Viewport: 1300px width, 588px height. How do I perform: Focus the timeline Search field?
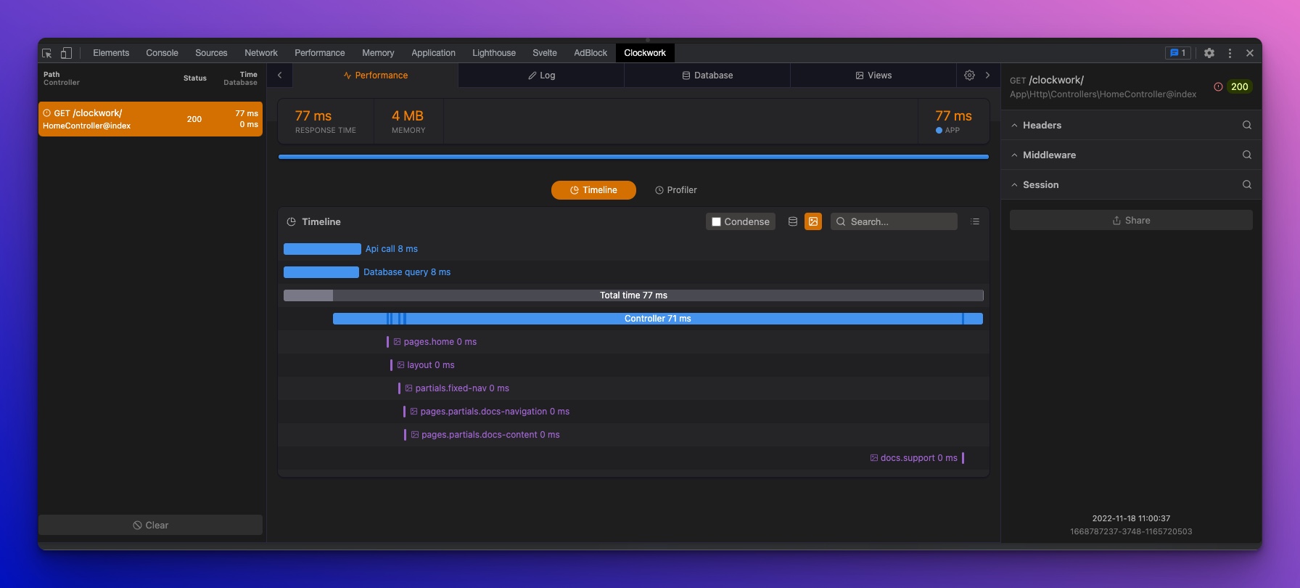tap(894, 221)
